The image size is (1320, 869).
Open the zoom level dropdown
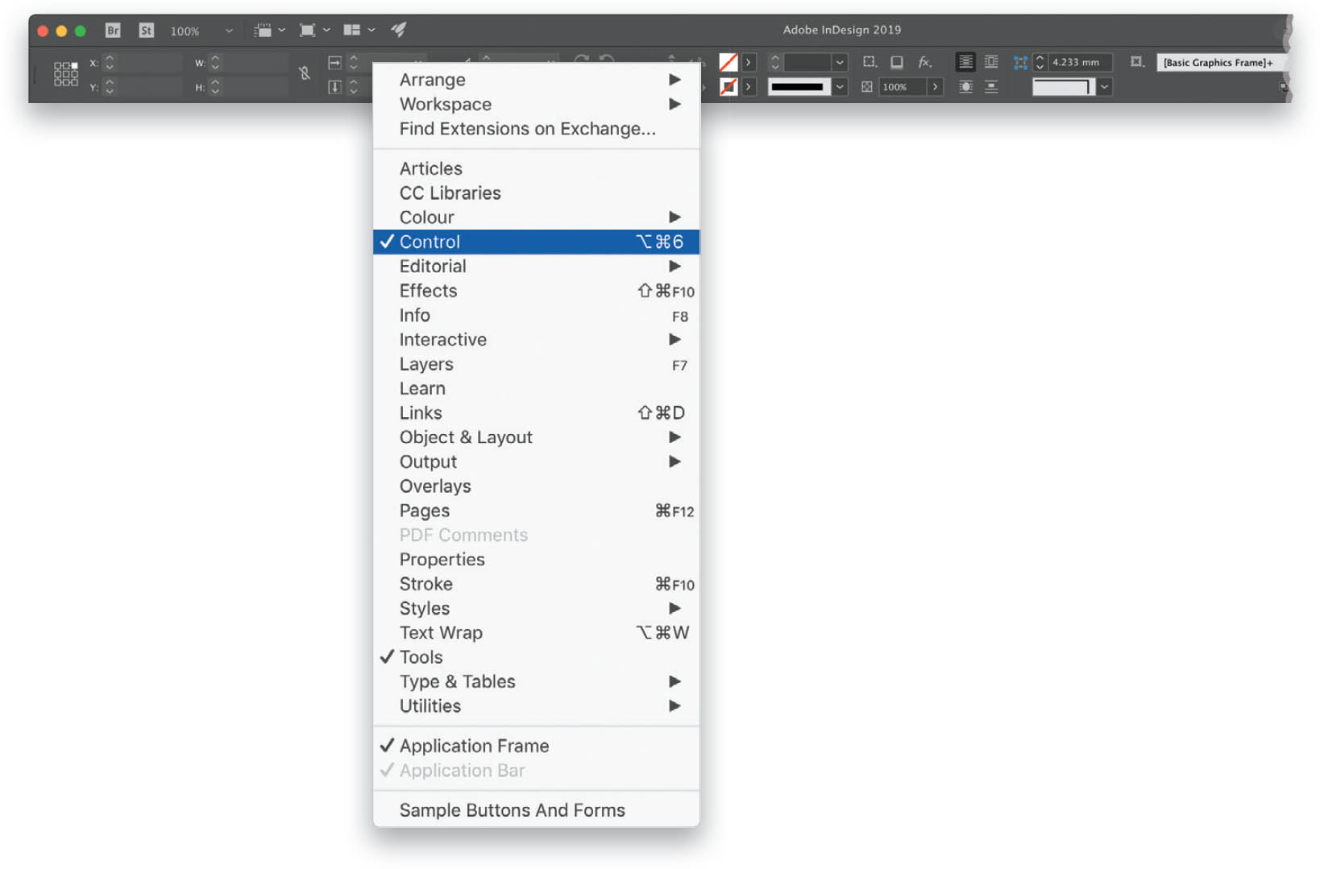(228, 31)
